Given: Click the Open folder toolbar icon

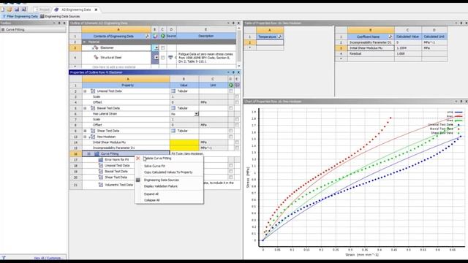Looking at the screenshot, I should (x=10, y=9).
